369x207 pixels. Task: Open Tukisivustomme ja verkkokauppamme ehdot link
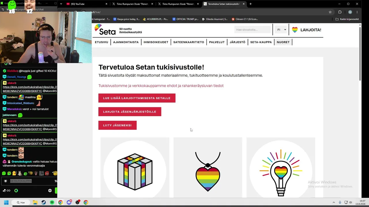click(x=161, y=86)
